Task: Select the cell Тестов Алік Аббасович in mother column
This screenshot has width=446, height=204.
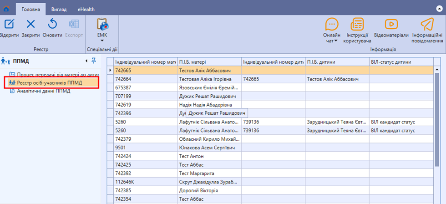Action: (x=209, y=70)
